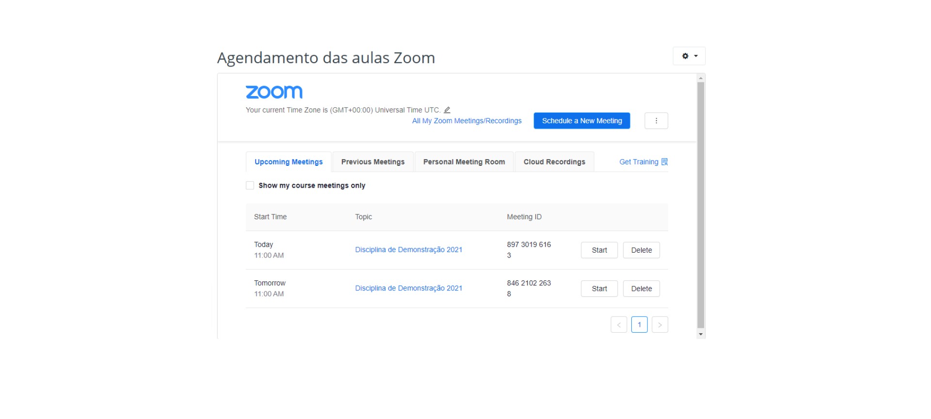
Task: Open the three-dot more options menu
Action: (656, 121)
